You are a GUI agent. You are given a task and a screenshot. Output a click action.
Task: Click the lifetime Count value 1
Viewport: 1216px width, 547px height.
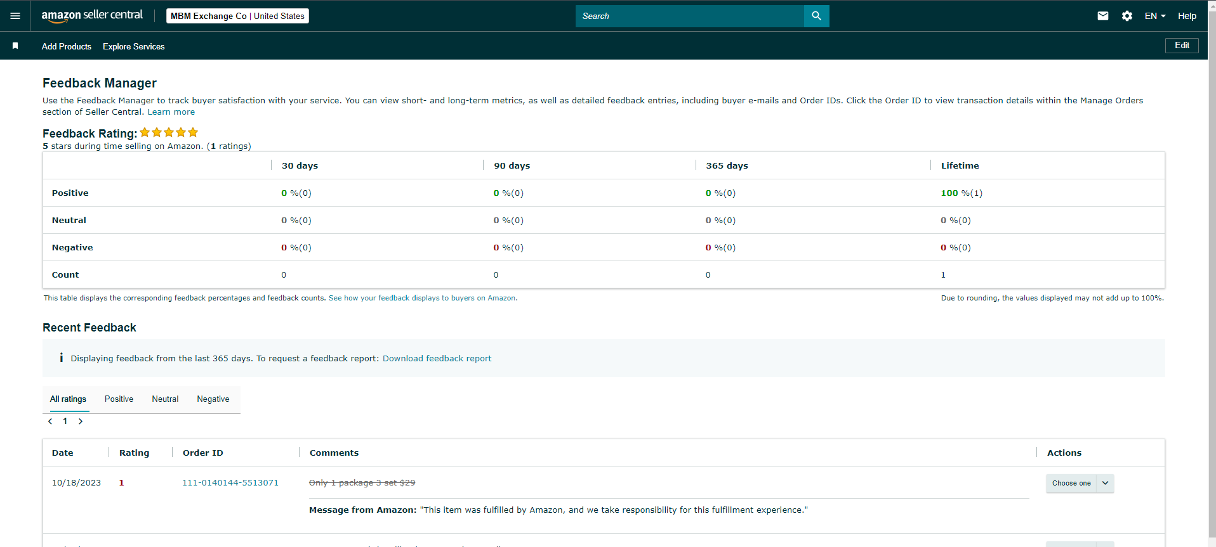(x=942, y=274)
